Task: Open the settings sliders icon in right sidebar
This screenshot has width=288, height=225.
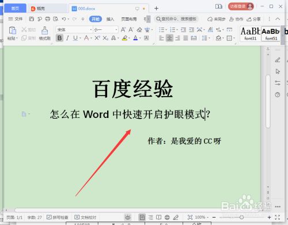Action: 278,83
